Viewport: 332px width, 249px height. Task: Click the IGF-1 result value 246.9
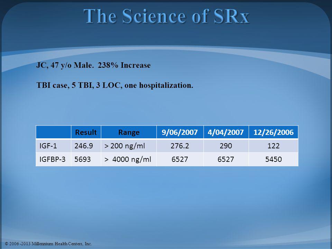84,146
